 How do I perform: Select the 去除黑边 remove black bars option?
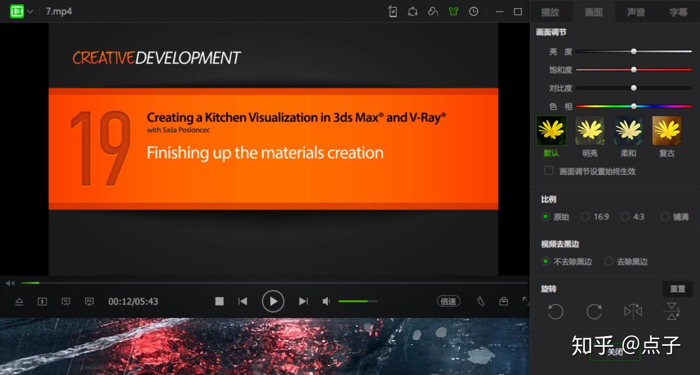pos(609,261)
